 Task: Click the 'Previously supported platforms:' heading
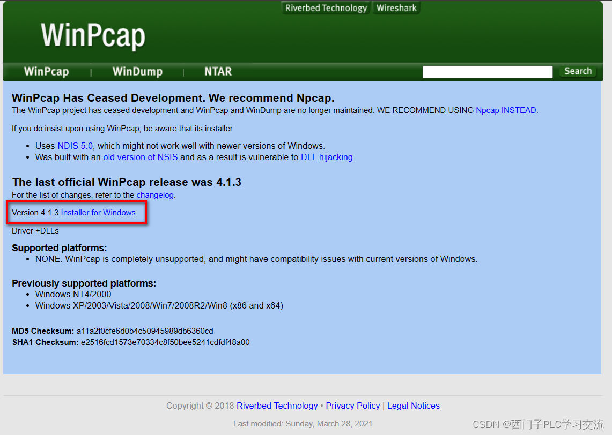84,283
